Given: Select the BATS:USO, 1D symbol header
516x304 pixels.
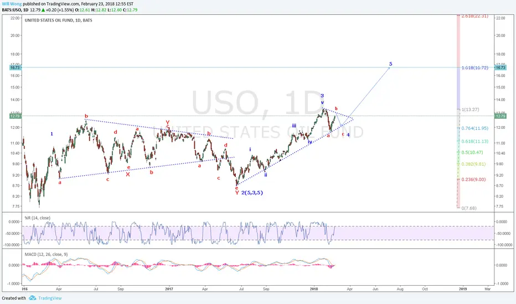Looking at the screenshot, I should click(15, 10).
